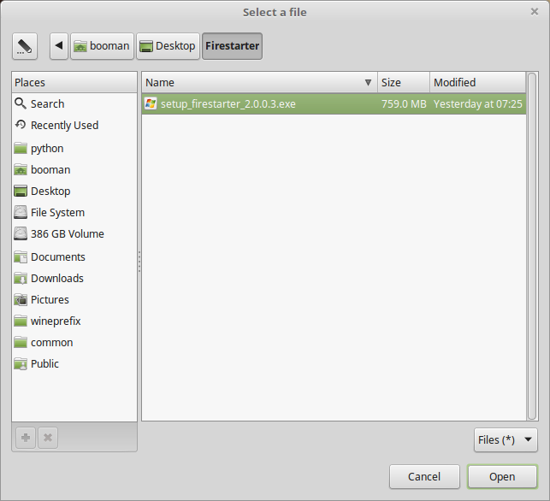Open Downloads in Places sidebar
Image resolution: width=550 pixels, height=501 pixels.
point(74,279)
